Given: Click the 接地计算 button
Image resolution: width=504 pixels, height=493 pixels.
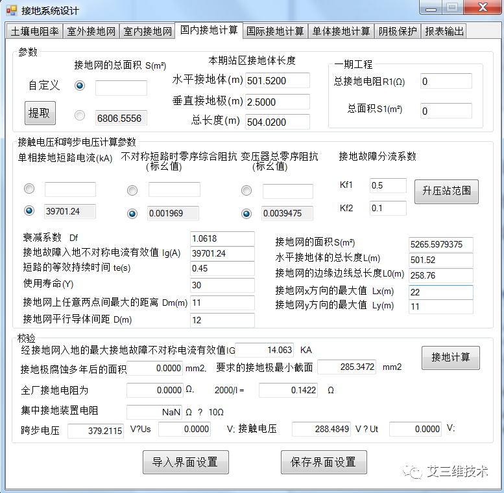Looking at the screenshot, I should [x=451, y=358].
